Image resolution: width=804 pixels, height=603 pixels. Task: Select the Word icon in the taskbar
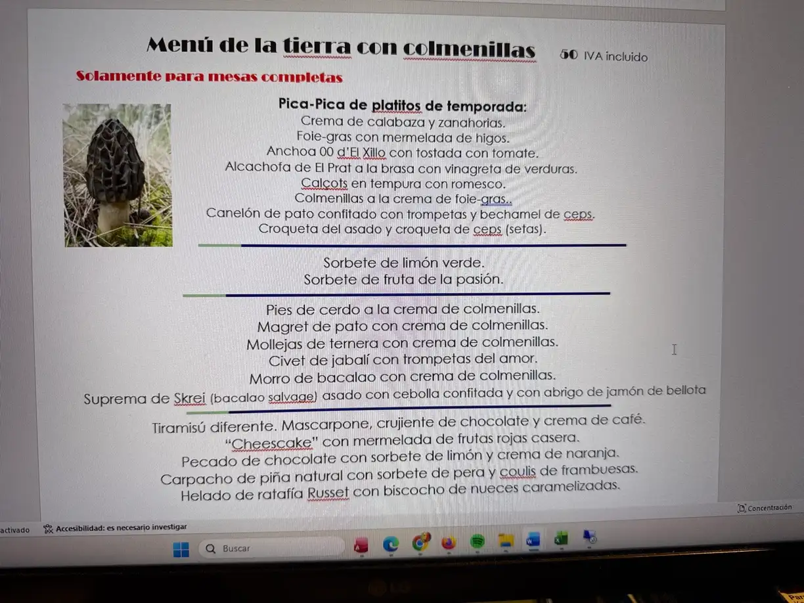tap(533, 539)
